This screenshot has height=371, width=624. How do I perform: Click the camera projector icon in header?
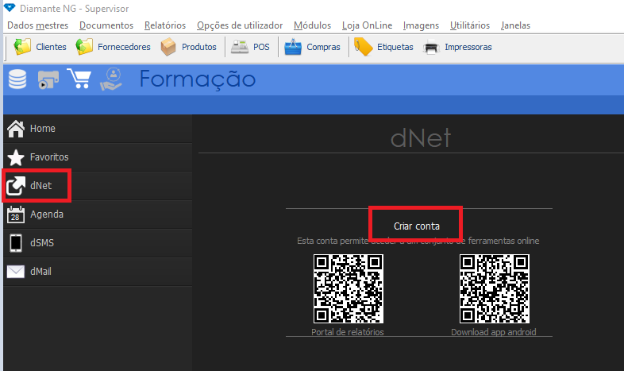click(x=48, y=80)
